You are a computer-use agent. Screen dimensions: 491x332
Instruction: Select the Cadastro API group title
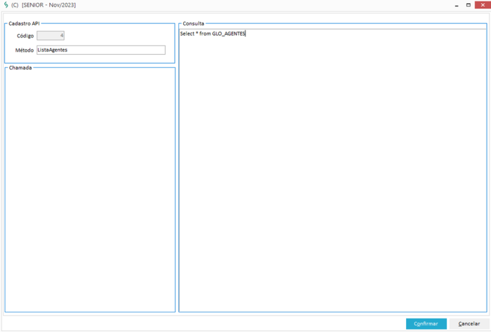coord(24,24)
